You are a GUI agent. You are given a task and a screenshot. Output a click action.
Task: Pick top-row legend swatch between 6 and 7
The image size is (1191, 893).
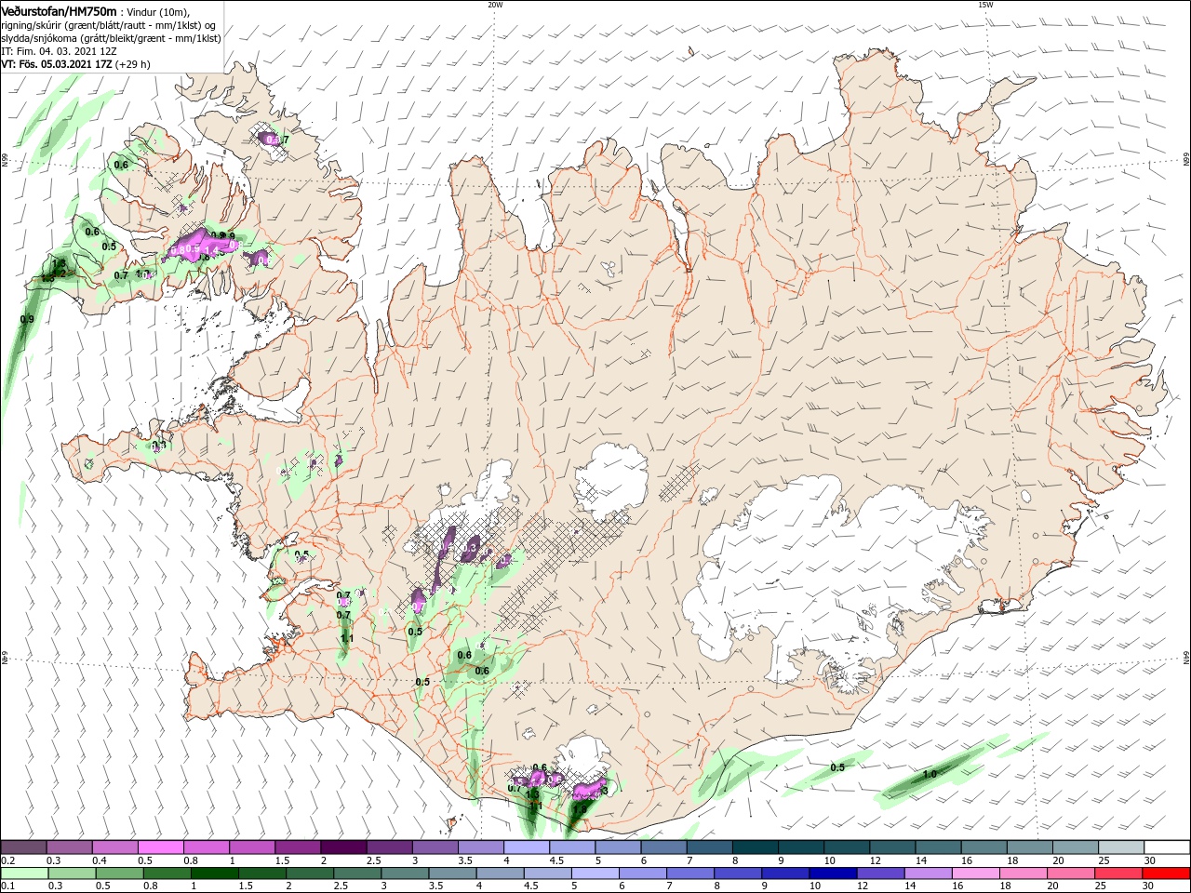(x=663, y=847)
